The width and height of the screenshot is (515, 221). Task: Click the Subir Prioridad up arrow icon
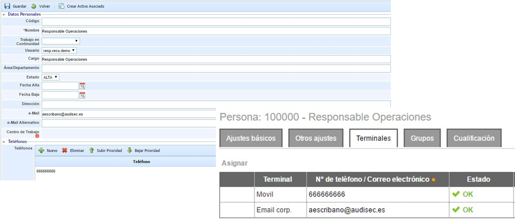tap(92, 150)
